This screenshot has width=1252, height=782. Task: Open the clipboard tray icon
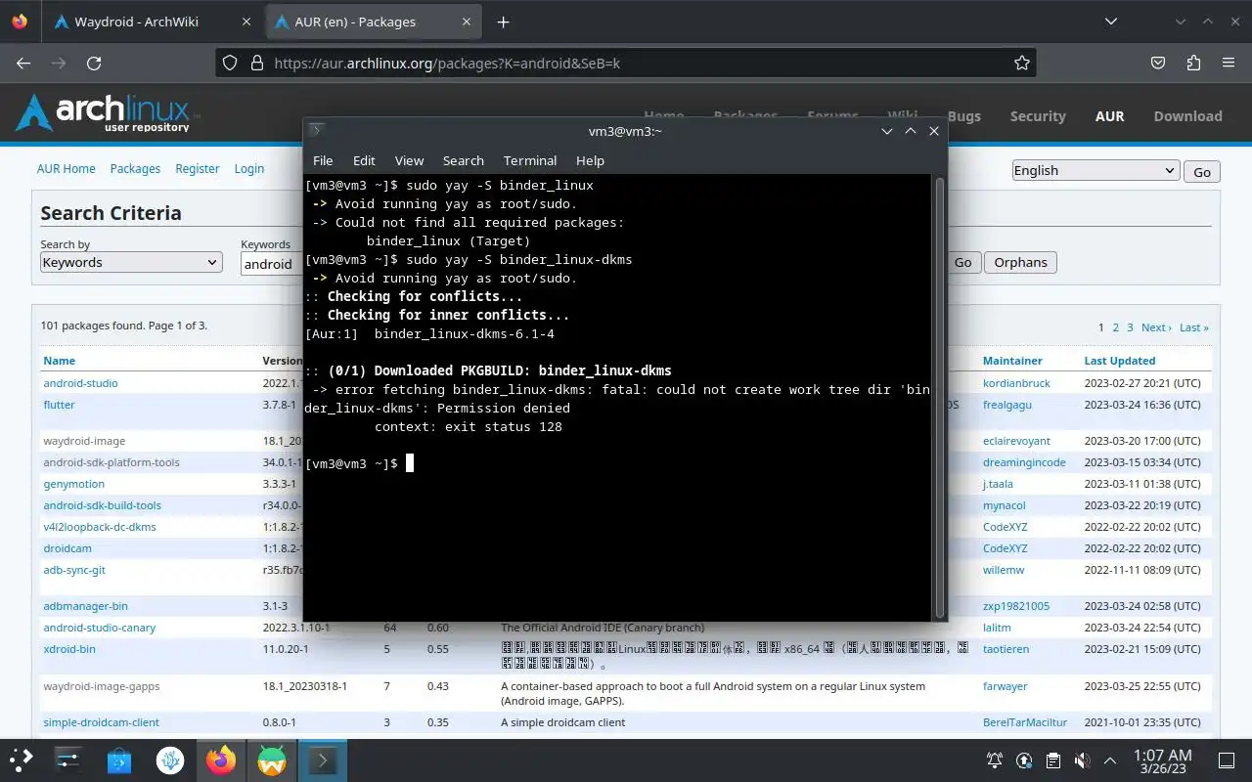pos(1053,760)
